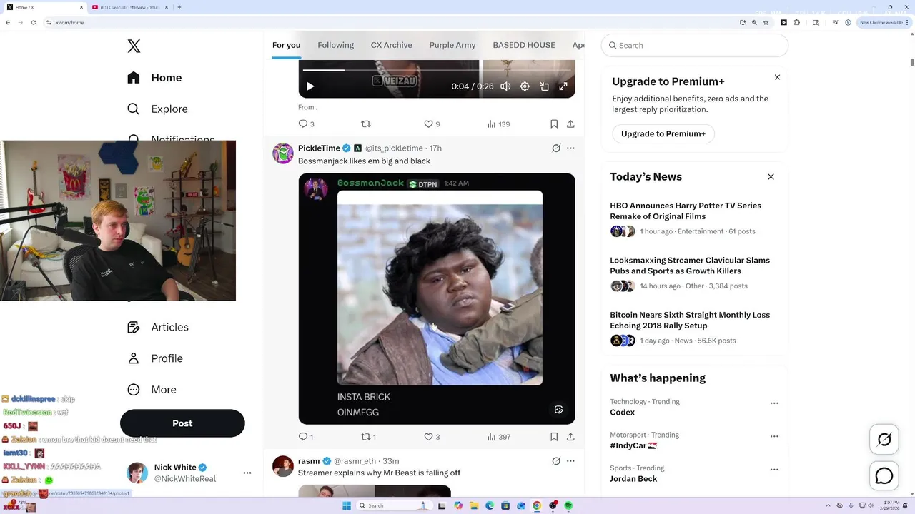Open the Profile navigation item
Screen dimensions: 915x514
(x=154, y=358)
